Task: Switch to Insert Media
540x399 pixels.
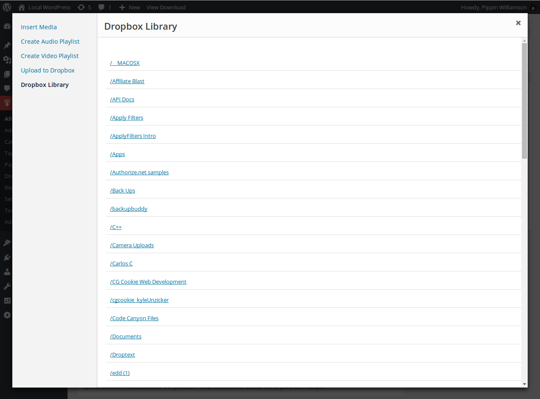Action: (39, 27)
